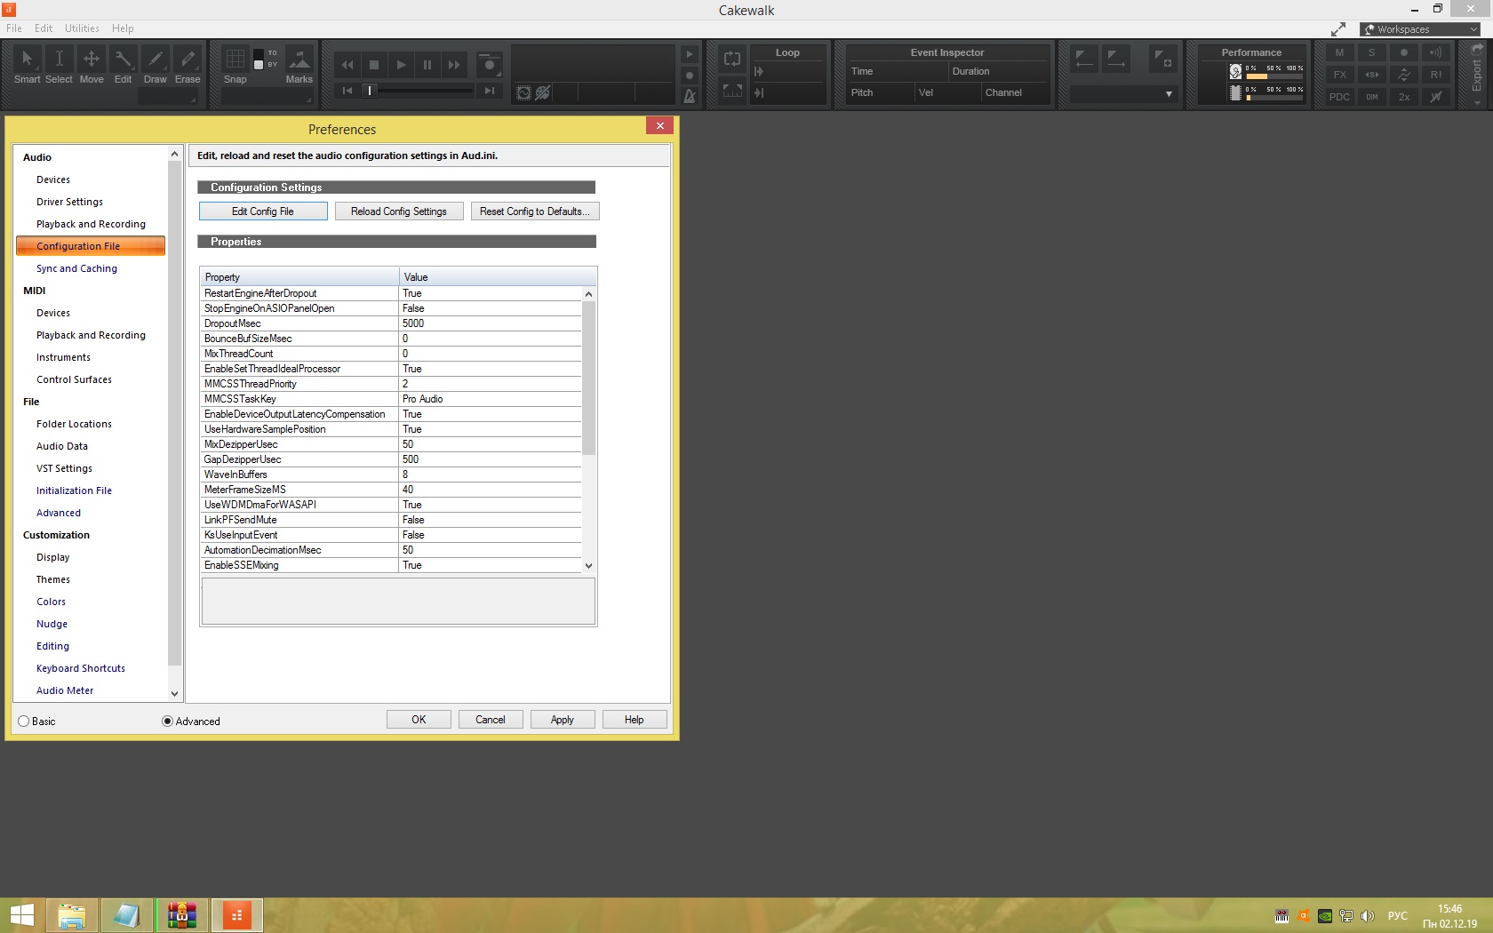Image resolution: width=1493 pixels, height=933 pixels.
Task: Toggle global Mute (M) in Mix module
Action: pos(1339,53)
